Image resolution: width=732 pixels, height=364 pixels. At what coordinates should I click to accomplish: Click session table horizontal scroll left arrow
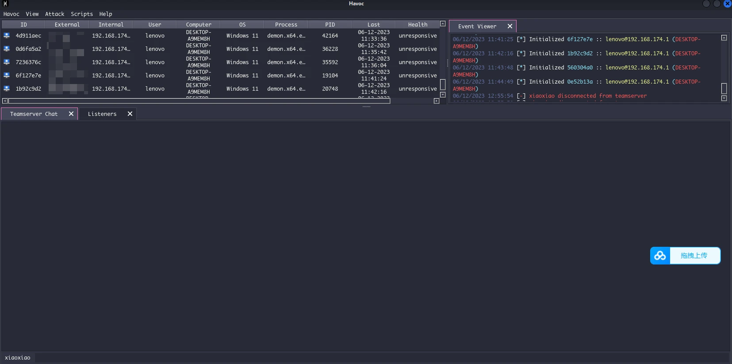pos(5,101)
